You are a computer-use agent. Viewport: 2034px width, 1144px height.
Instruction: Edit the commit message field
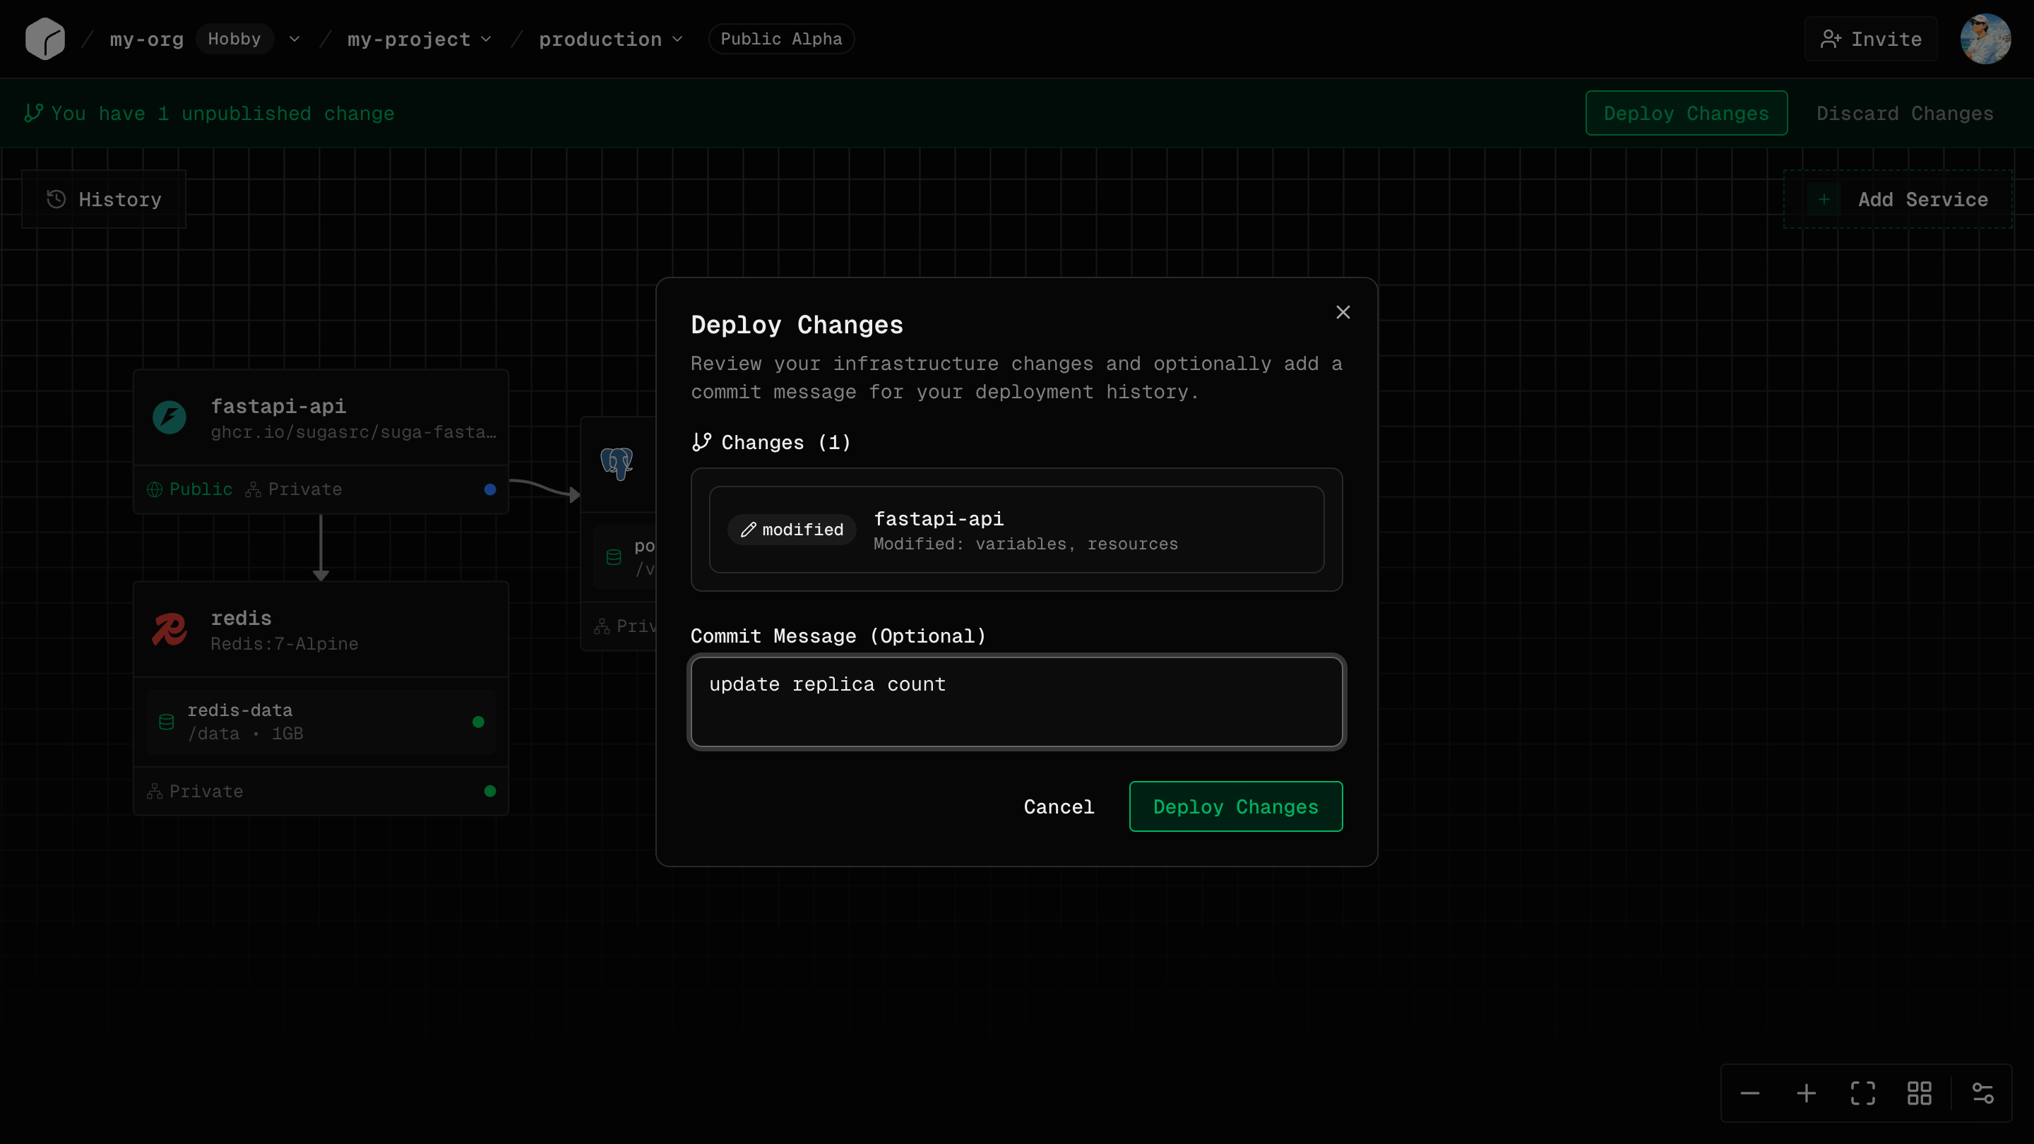click(x=1016, y=702)
